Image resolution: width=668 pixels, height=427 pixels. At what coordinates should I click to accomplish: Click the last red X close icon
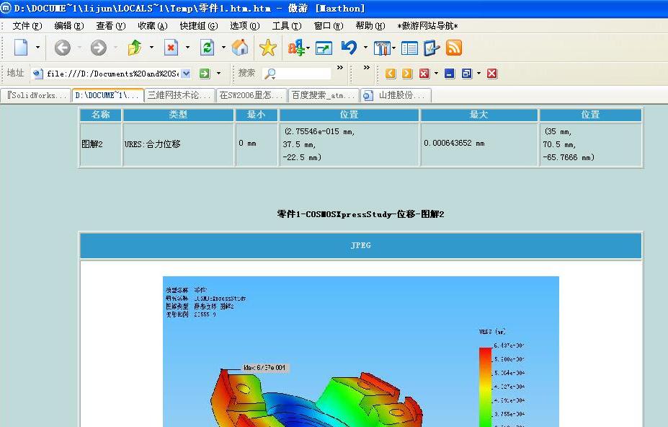[492, 74]
